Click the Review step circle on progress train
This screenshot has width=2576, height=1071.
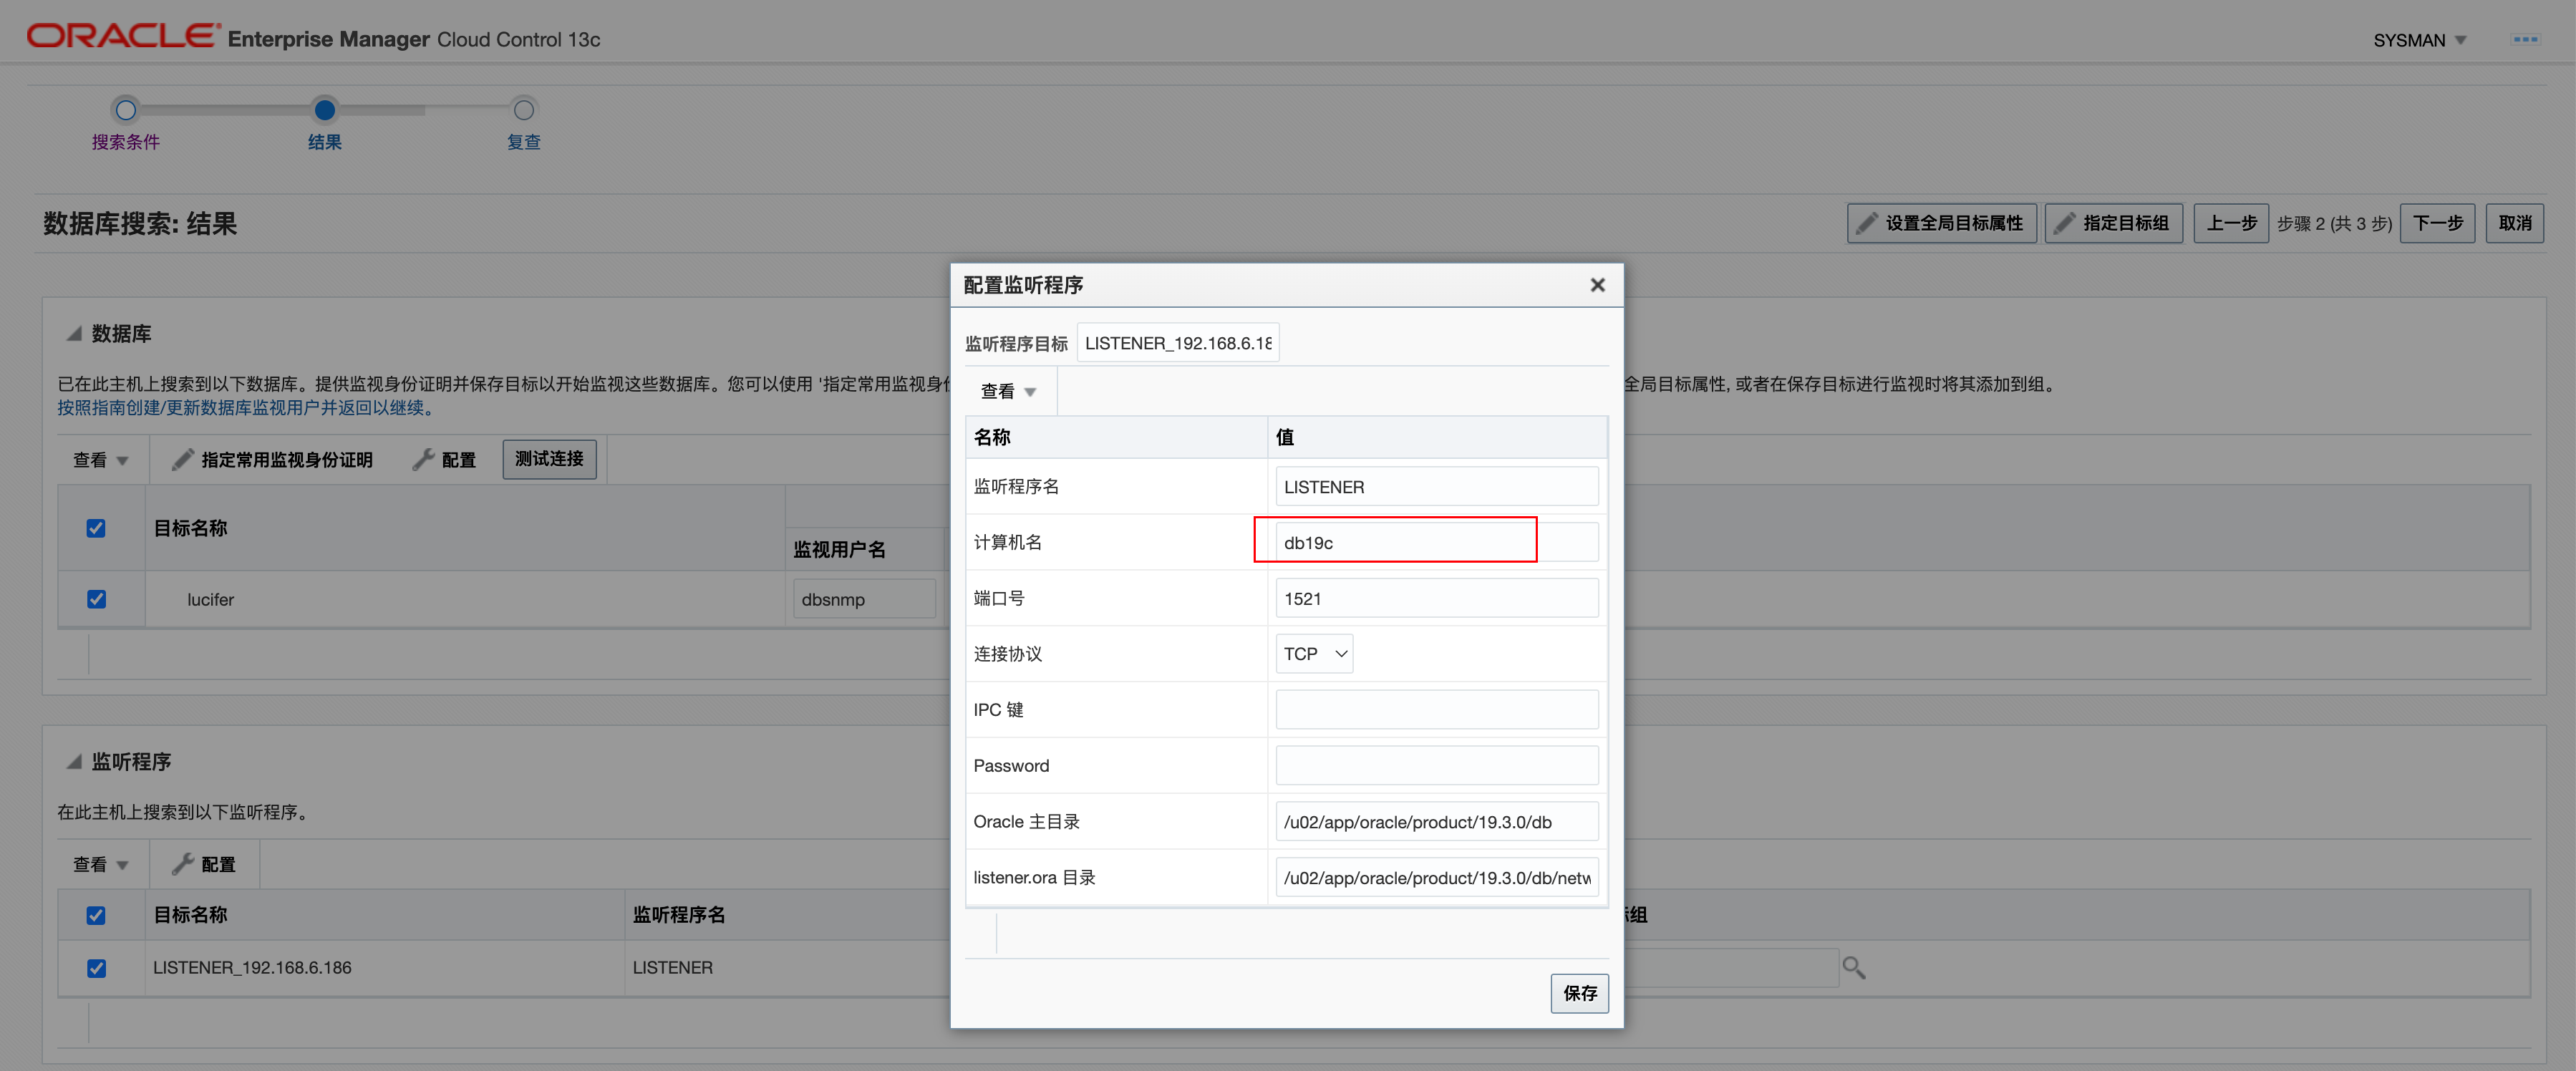[x=523, y=110]
